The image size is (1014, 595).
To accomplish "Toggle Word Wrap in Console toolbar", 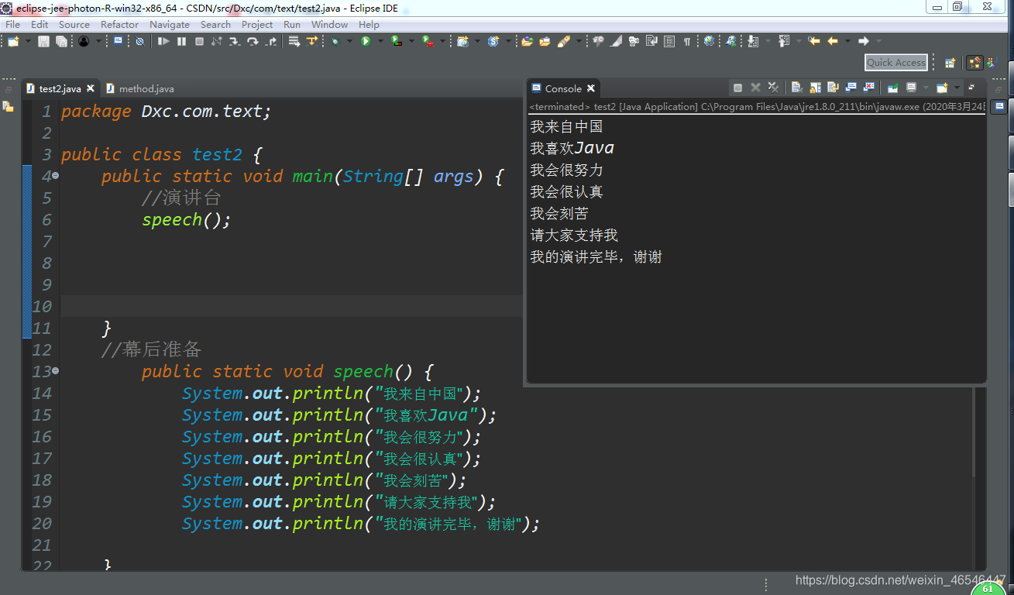I will 833,88.
